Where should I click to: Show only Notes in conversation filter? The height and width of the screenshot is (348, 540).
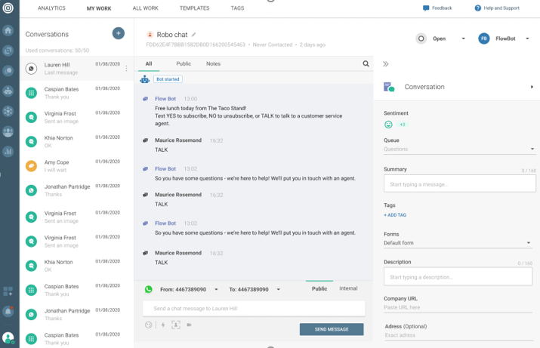[x=213, y=64]
